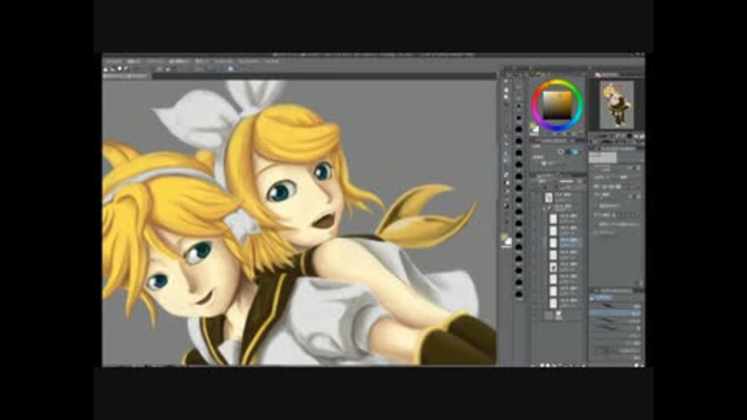Image resolution: width=747 pixels, height=420 pixels.
Task: Choose the largest brush size preset dot
Action: [x=519, y=294]
